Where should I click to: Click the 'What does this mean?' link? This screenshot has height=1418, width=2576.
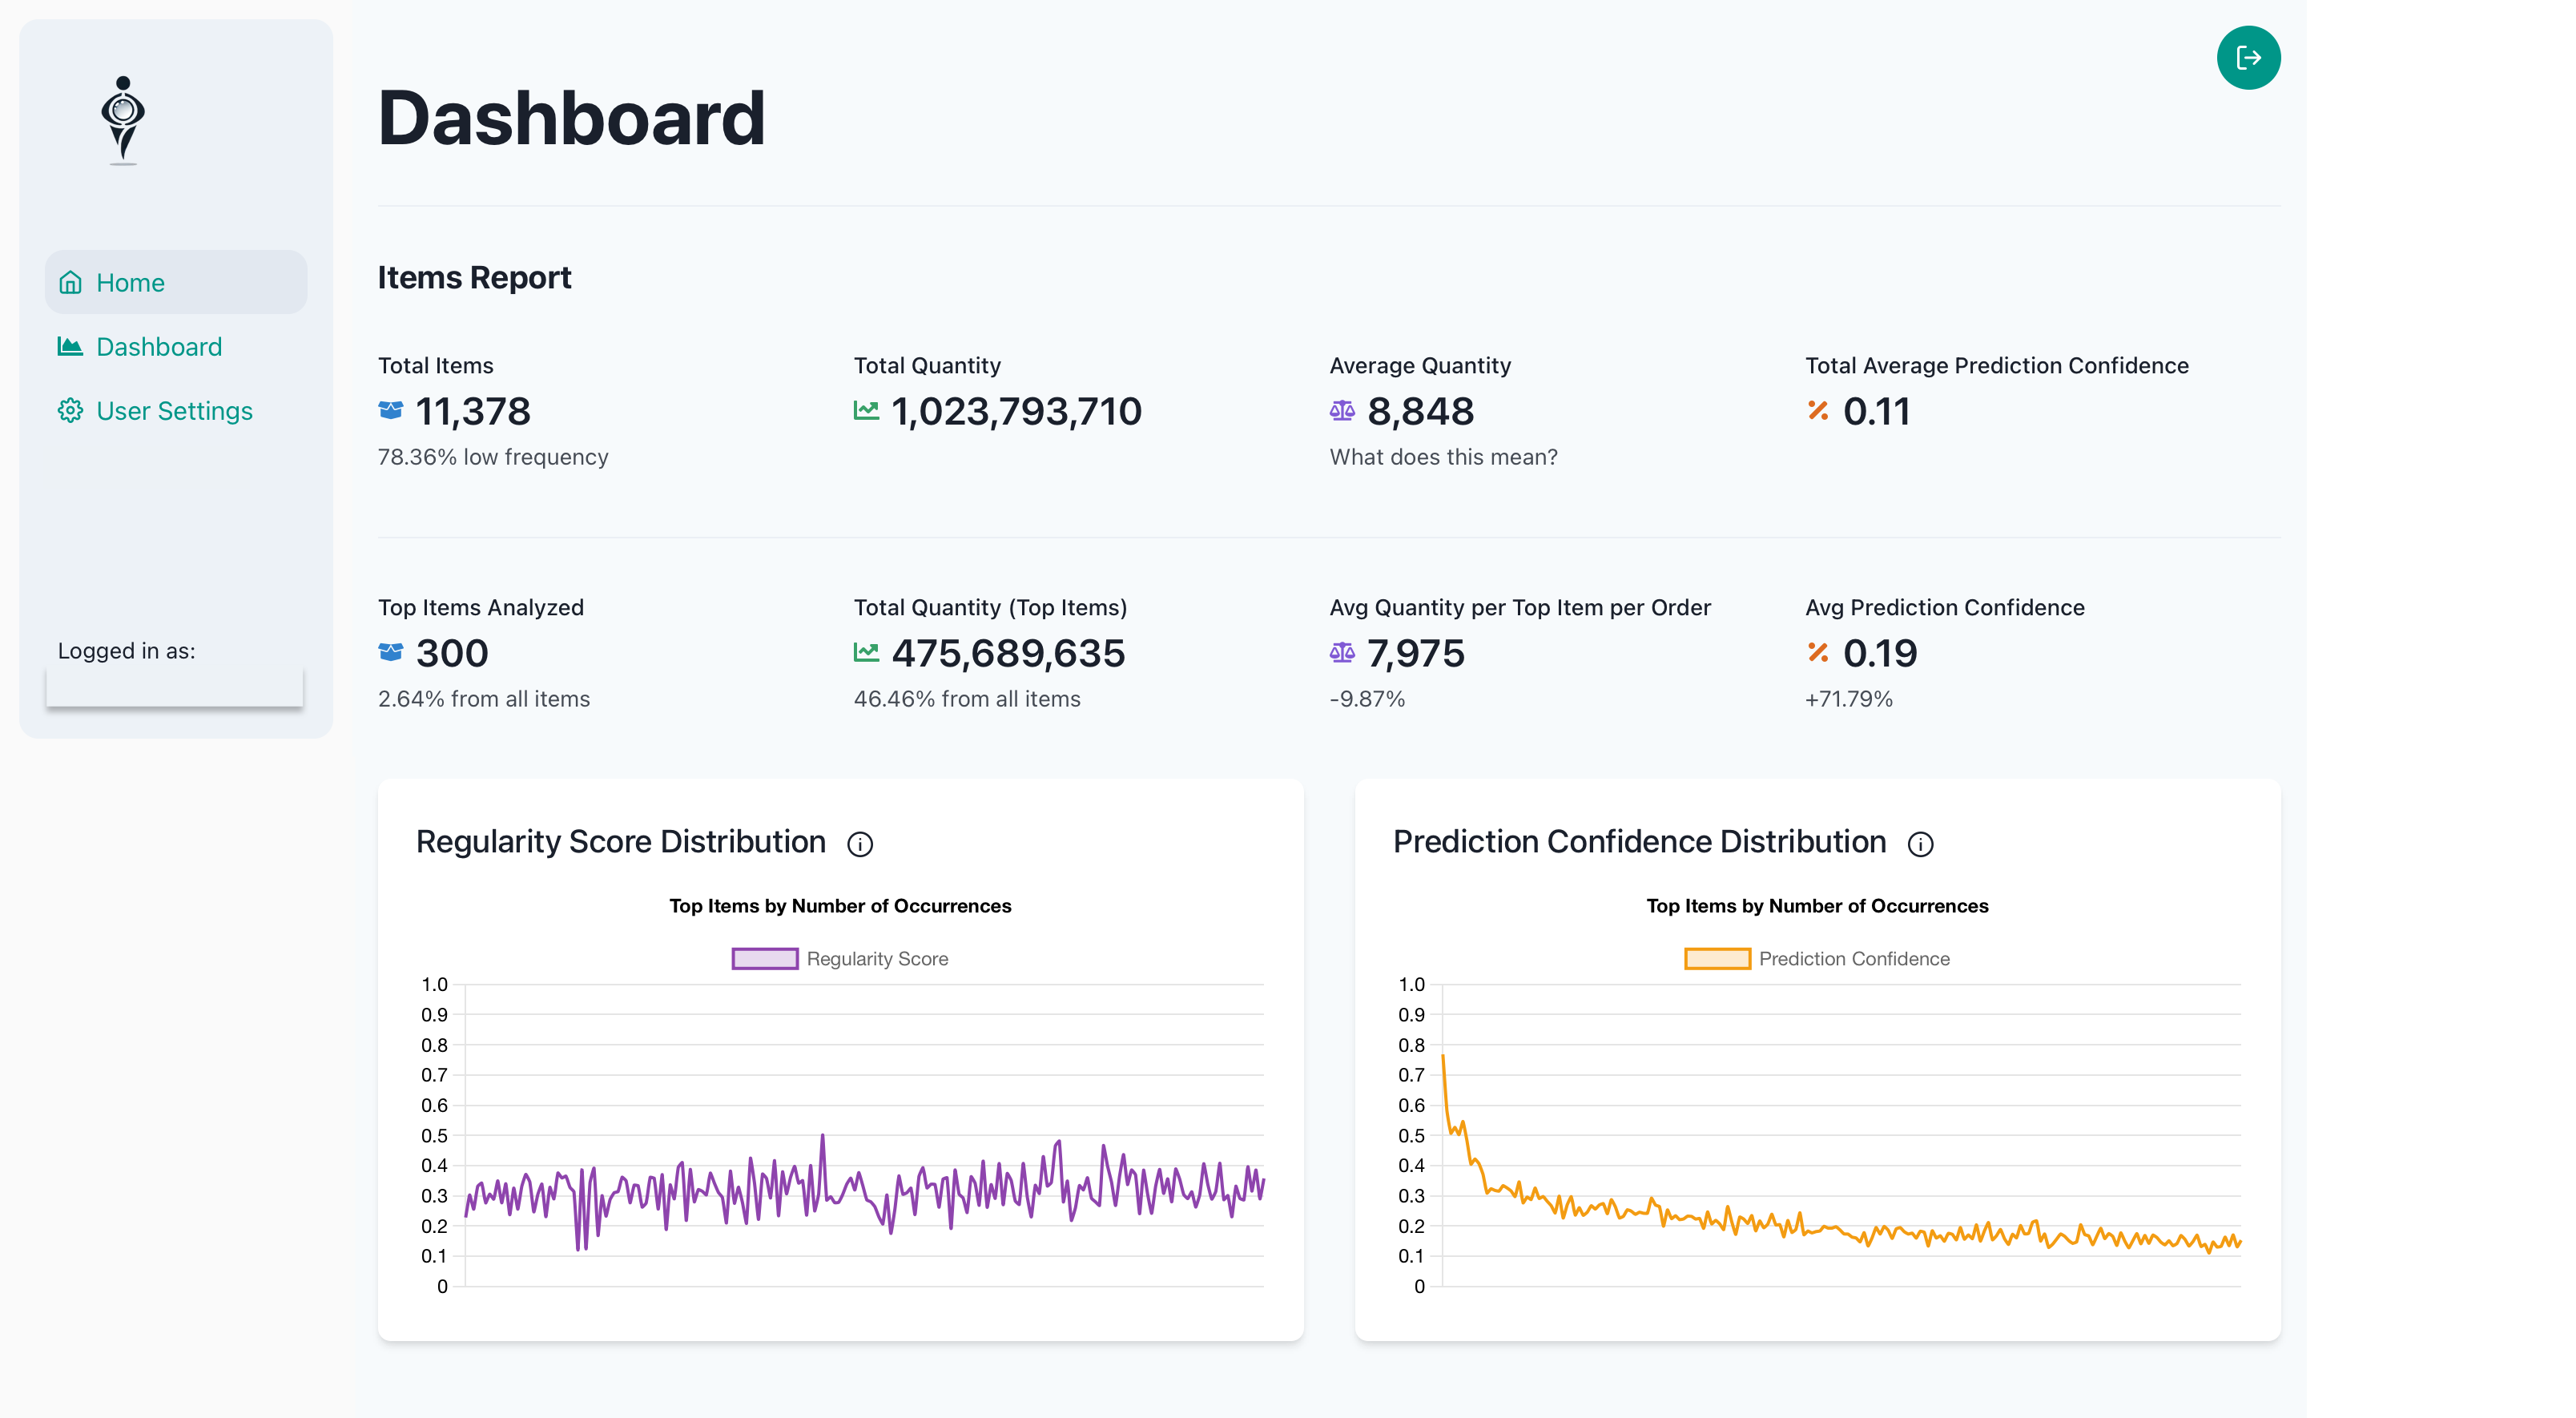1443,457
